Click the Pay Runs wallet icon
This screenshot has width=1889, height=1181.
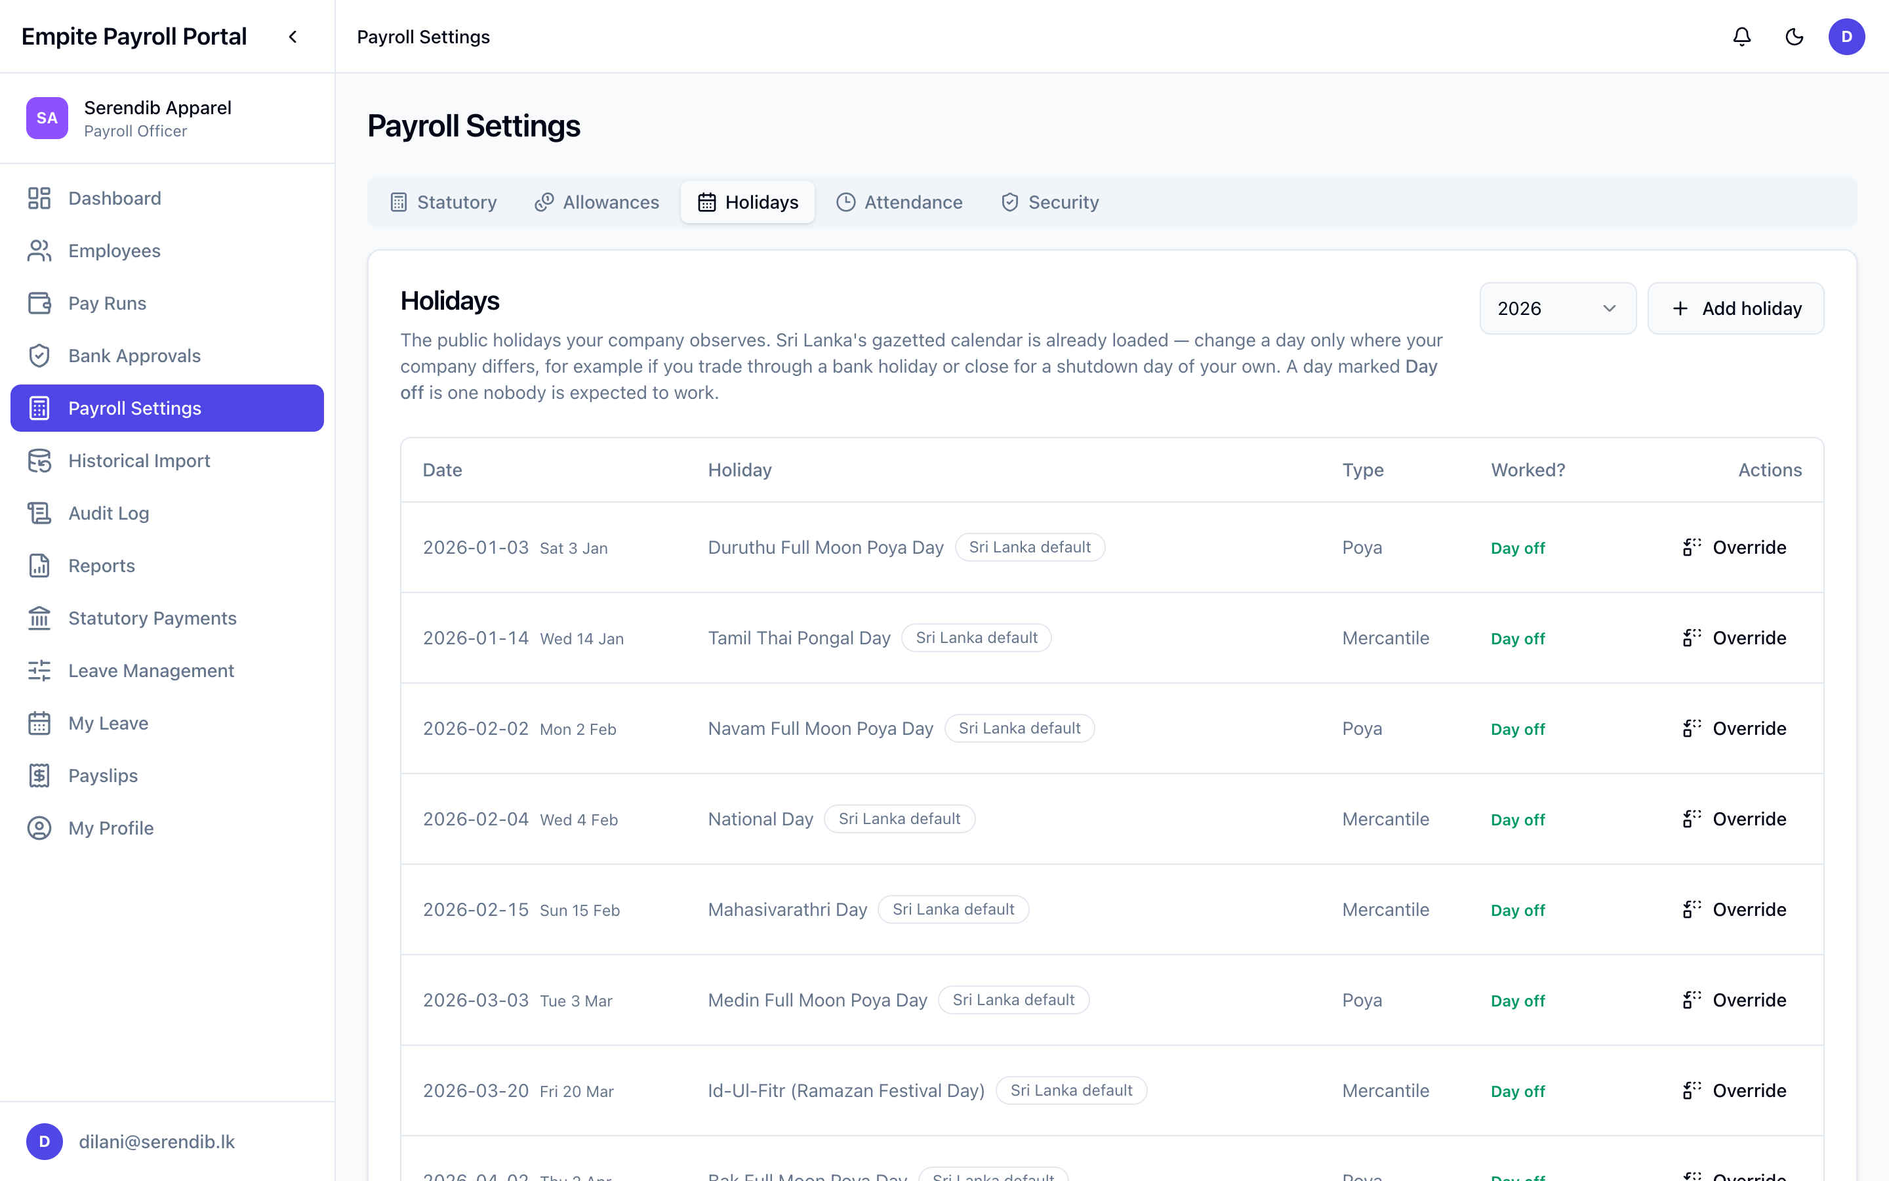tap(39, 303)
